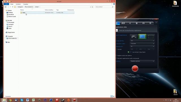This screenshot has width=181, height=102.
Task: Switch to the Condividi ribbon tab
Action: (x=18, y=4)
